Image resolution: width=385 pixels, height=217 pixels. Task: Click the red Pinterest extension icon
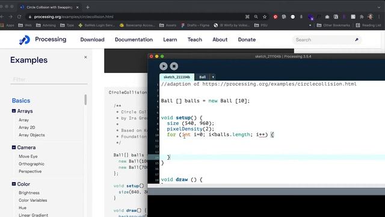point(276,17)
